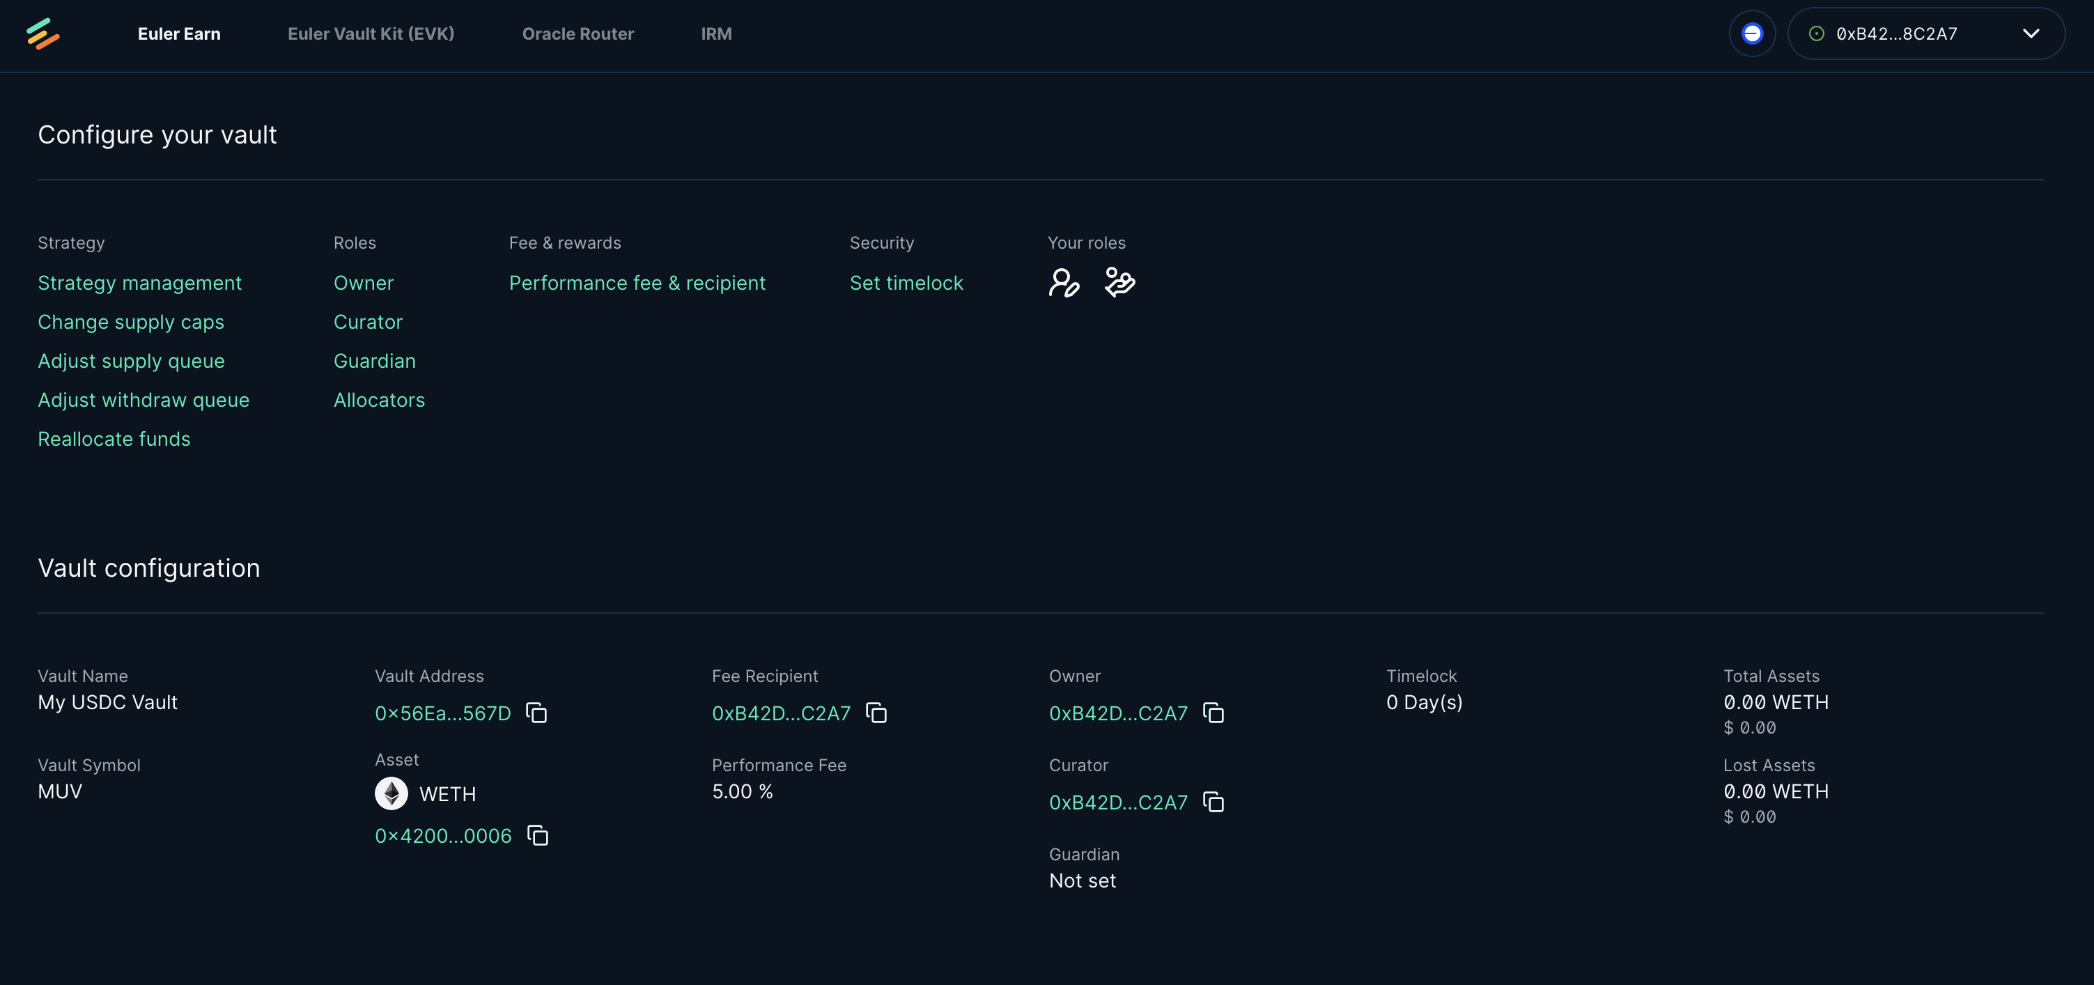Copy the Vault Address 0x56Ea...567D

point(536,713)
